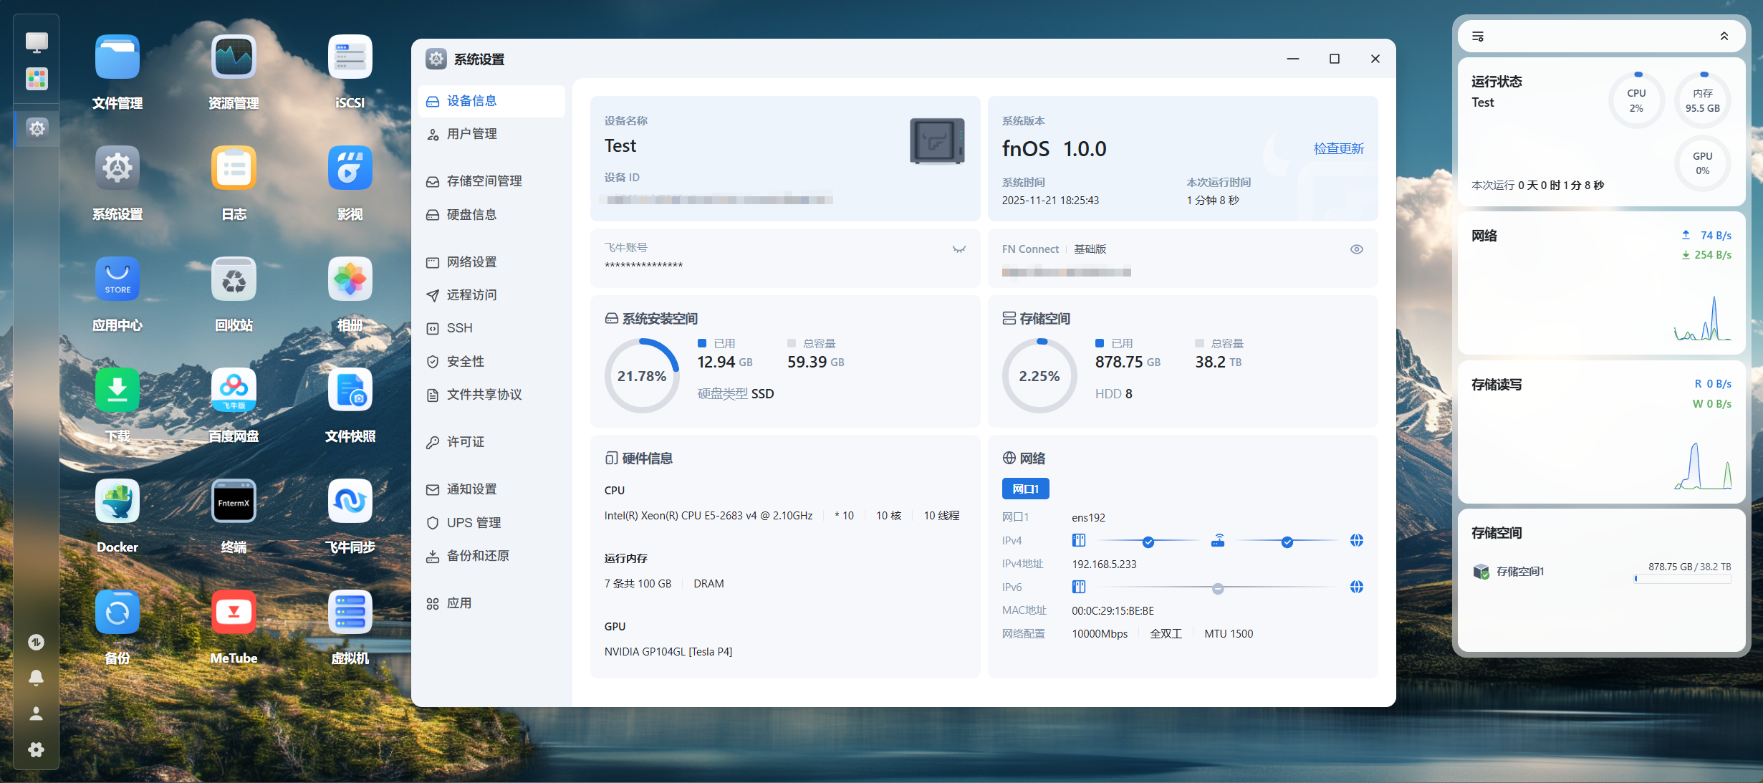Open SSH settings in the sidebar
Viewport: 1763px width, 783px height.
point(459,328)
